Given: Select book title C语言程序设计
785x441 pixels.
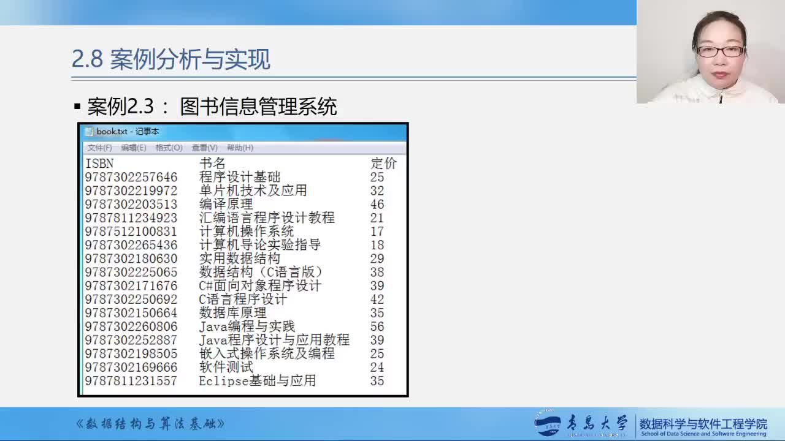Looking at the screenshot, I should click(x=243, y=300).
